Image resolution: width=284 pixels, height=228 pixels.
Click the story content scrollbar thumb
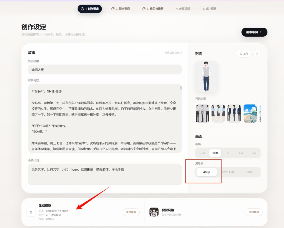coord(181,88)
